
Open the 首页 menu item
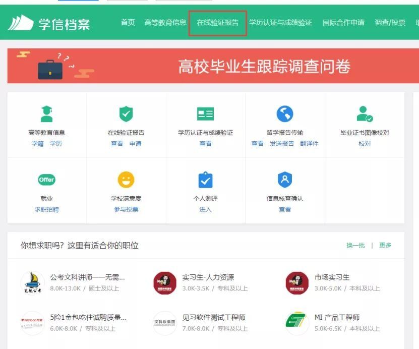(128, 23)
